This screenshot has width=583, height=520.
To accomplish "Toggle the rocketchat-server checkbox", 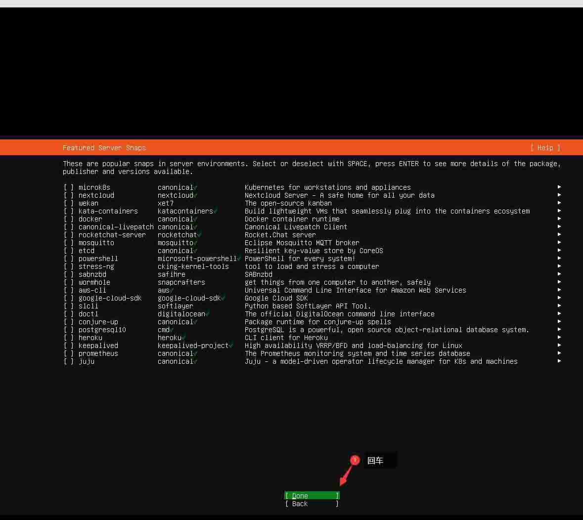I will [68, 235].
